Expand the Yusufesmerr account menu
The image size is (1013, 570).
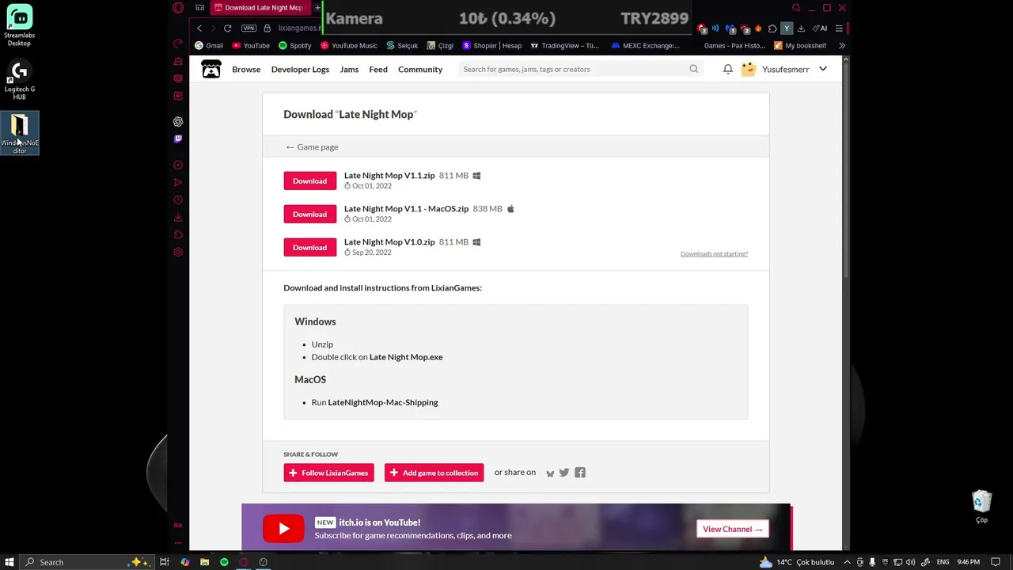[x=823, y=69]
